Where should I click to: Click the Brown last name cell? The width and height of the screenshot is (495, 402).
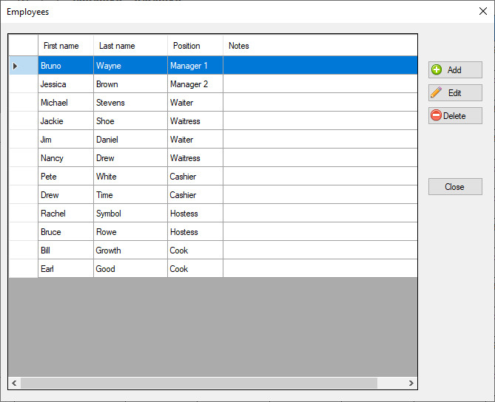coord(130,84)
